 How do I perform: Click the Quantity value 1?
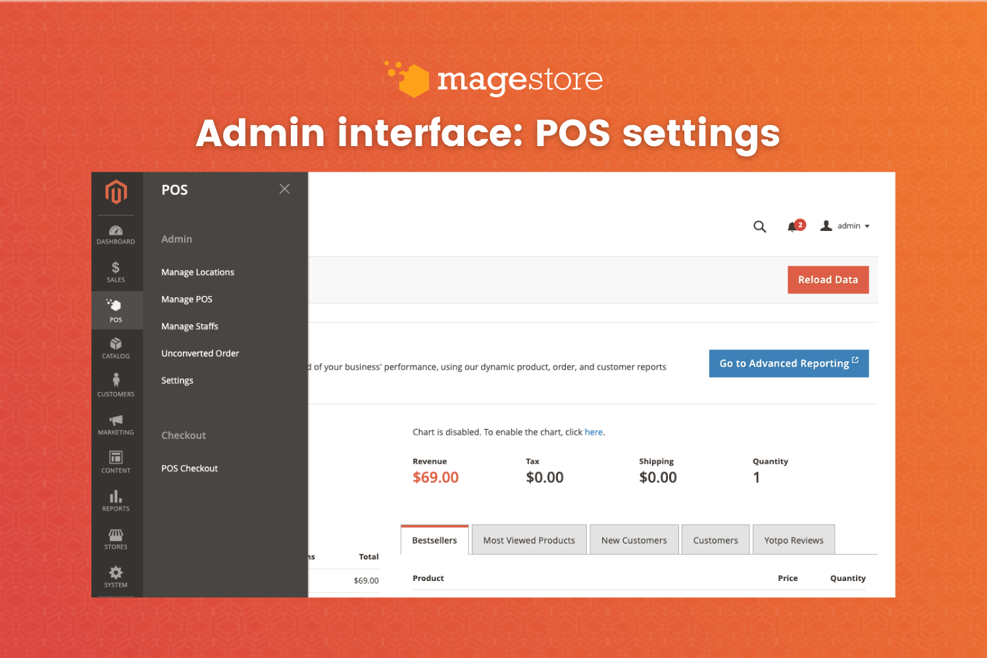click(x=757, y=478)
